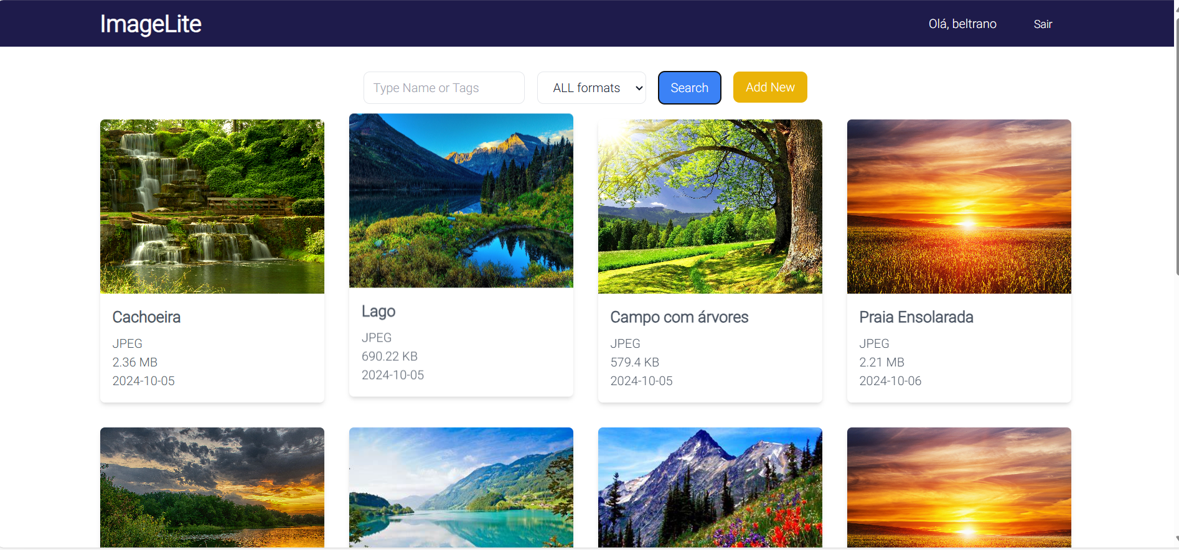Open the snowy mountain wildflowers thumbnail
The height and width of the screenshot is (550, 1179).
coord(710,487)
